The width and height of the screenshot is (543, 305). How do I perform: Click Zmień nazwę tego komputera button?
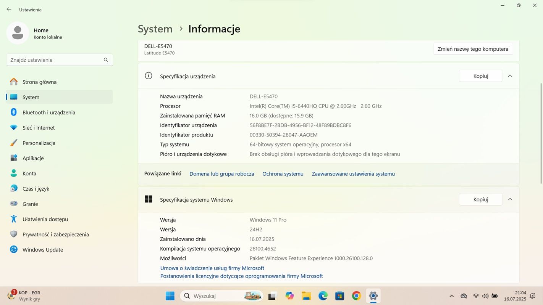coord(473,49)
